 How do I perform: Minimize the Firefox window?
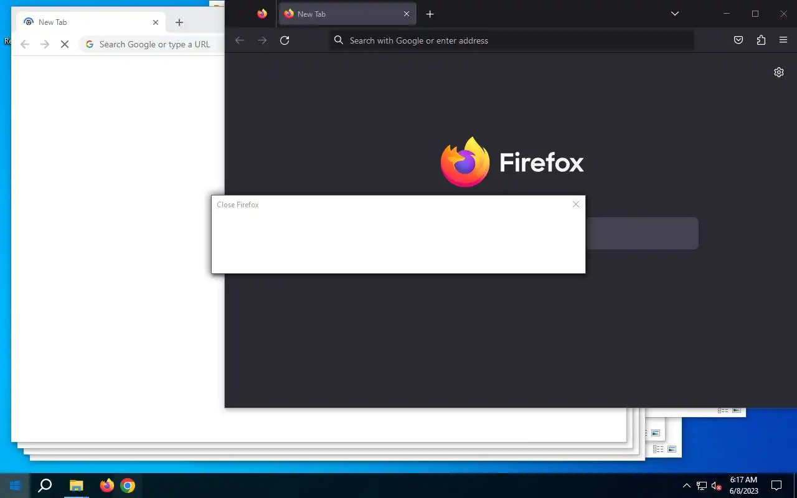[x=727, y=14]
